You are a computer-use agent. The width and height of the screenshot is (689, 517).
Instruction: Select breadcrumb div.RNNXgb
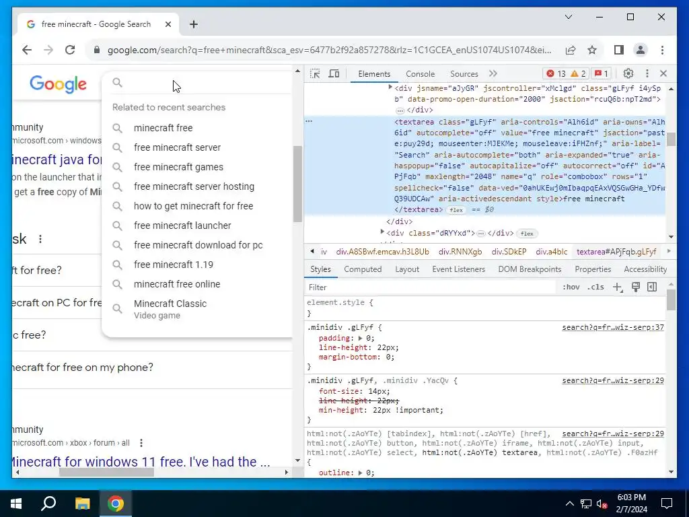click(x=460, y=252)
